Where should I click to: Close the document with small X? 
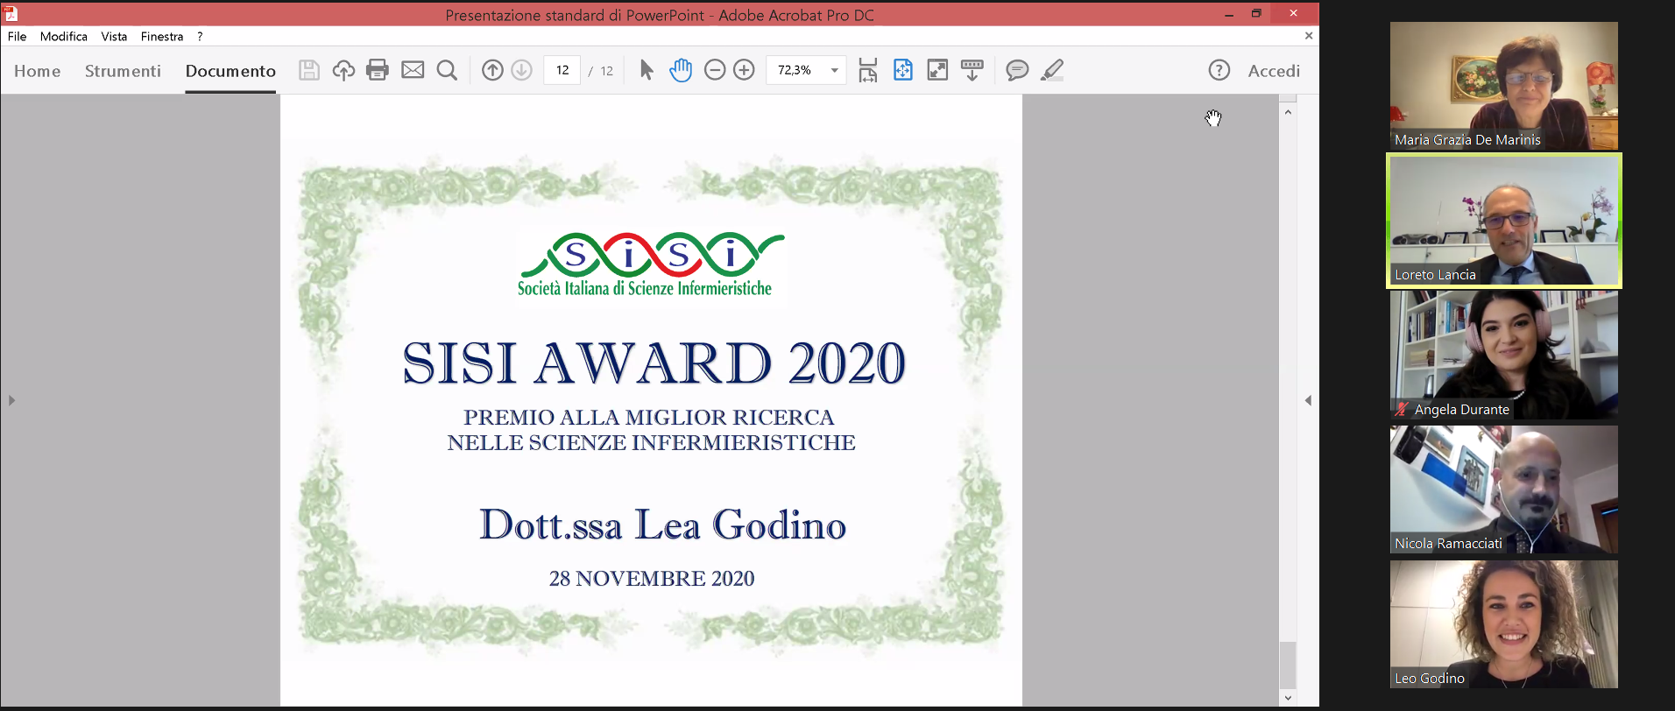tap(1309, 36)
